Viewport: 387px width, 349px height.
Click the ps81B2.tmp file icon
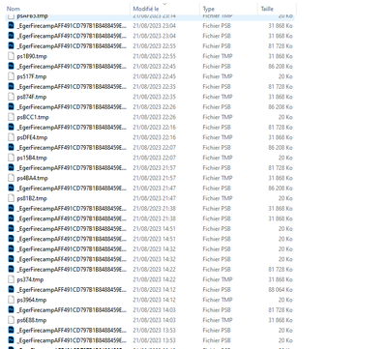12,198
